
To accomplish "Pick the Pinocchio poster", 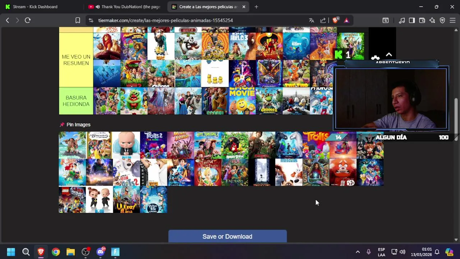I will click(x=262, y=172).
